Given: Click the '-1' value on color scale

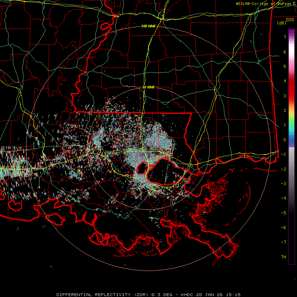Looking at the screenshot, I should click(x=283, y=154).
